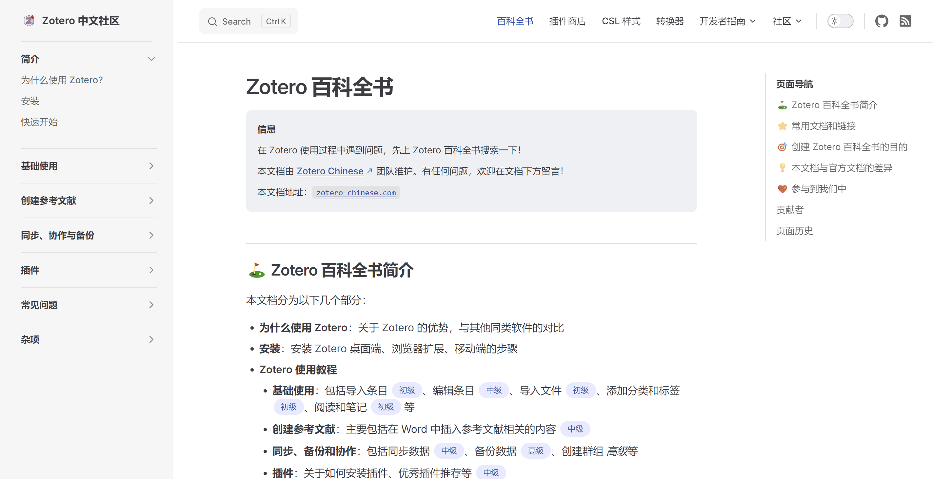Click the external link arrow after Zotero Chinese
Screen dimensions: 933x479
point(369,171)
